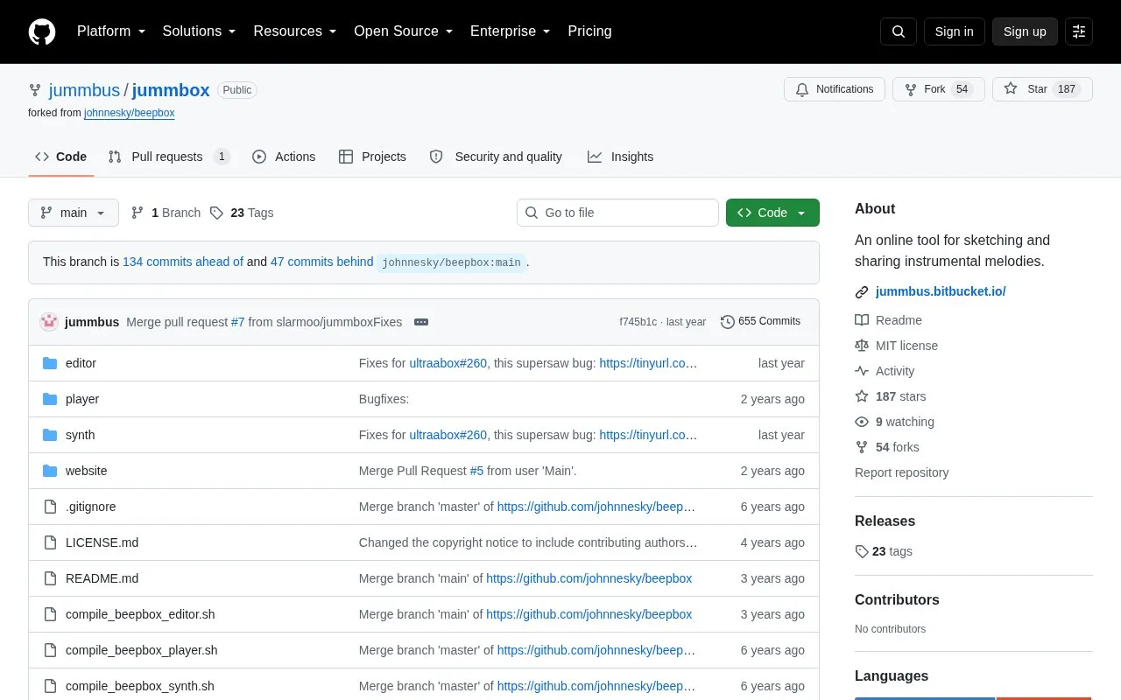The height and width of the screenshot is (700, 1121).
Task: Click the player folder icon
Action: point(50,399)
